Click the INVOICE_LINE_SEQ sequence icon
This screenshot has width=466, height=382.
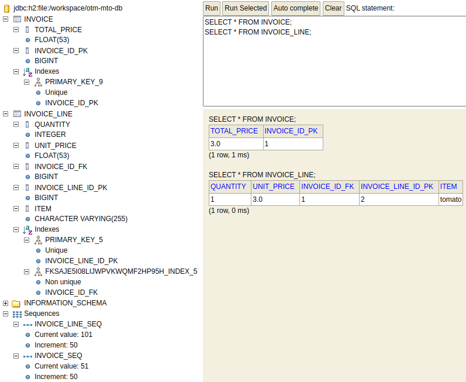(x=27, y=325)
